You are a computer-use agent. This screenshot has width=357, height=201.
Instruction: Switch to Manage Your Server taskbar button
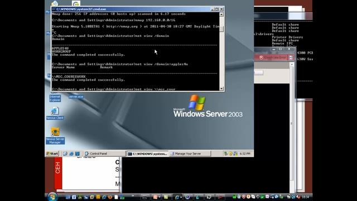point(190,154)
